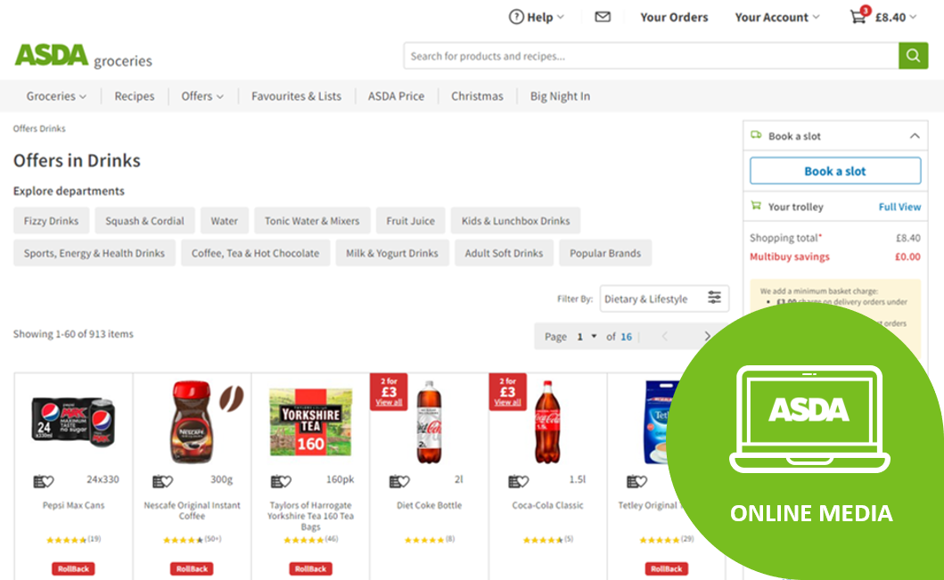Open the page number selector
Viewport: 944px width, 580px height.
tap(587, 336)
